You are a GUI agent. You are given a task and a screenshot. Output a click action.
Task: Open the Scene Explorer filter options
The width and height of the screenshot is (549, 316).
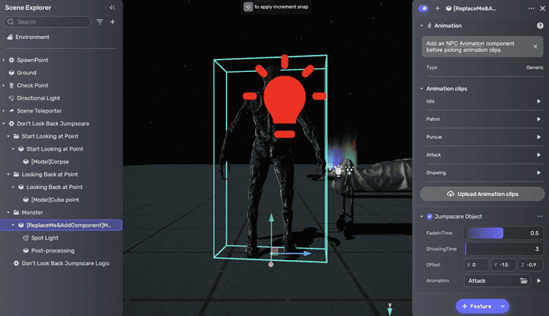coord(100,22)
